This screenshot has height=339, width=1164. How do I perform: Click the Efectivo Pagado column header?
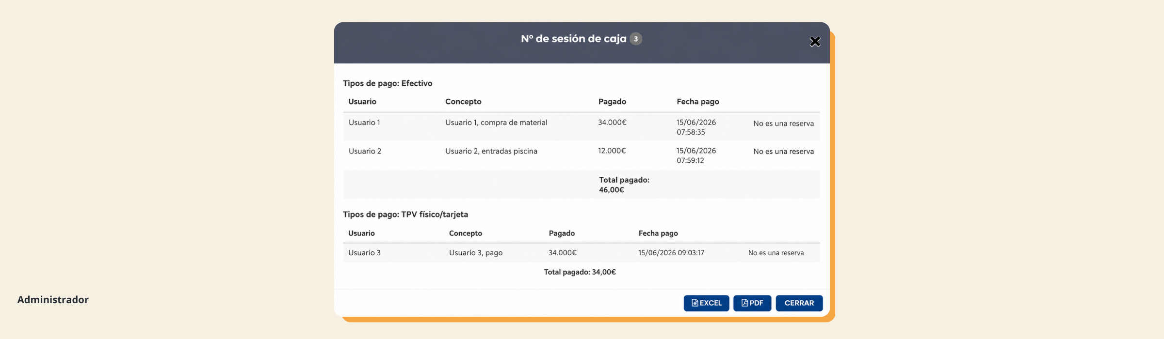click(x=612, y=102)
